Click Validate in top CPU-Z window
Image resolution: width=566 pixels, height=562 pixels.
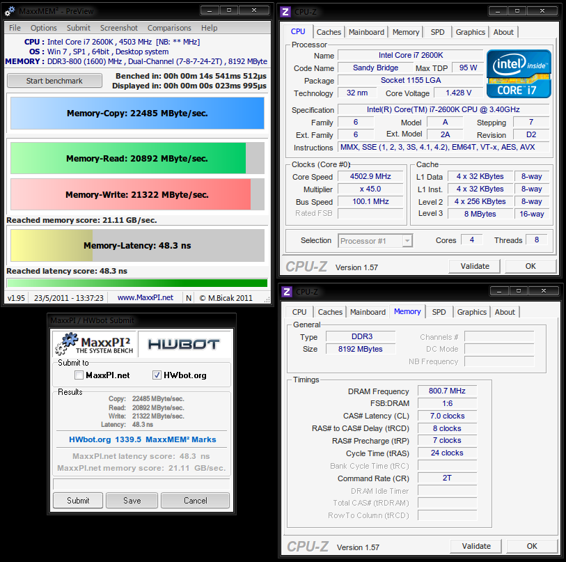tap(475, 266)
